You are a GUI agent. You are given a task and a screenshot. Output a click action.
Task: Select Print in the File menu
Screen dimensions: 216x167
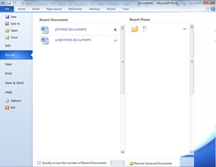pyautogui.click(x=9, y=74)
